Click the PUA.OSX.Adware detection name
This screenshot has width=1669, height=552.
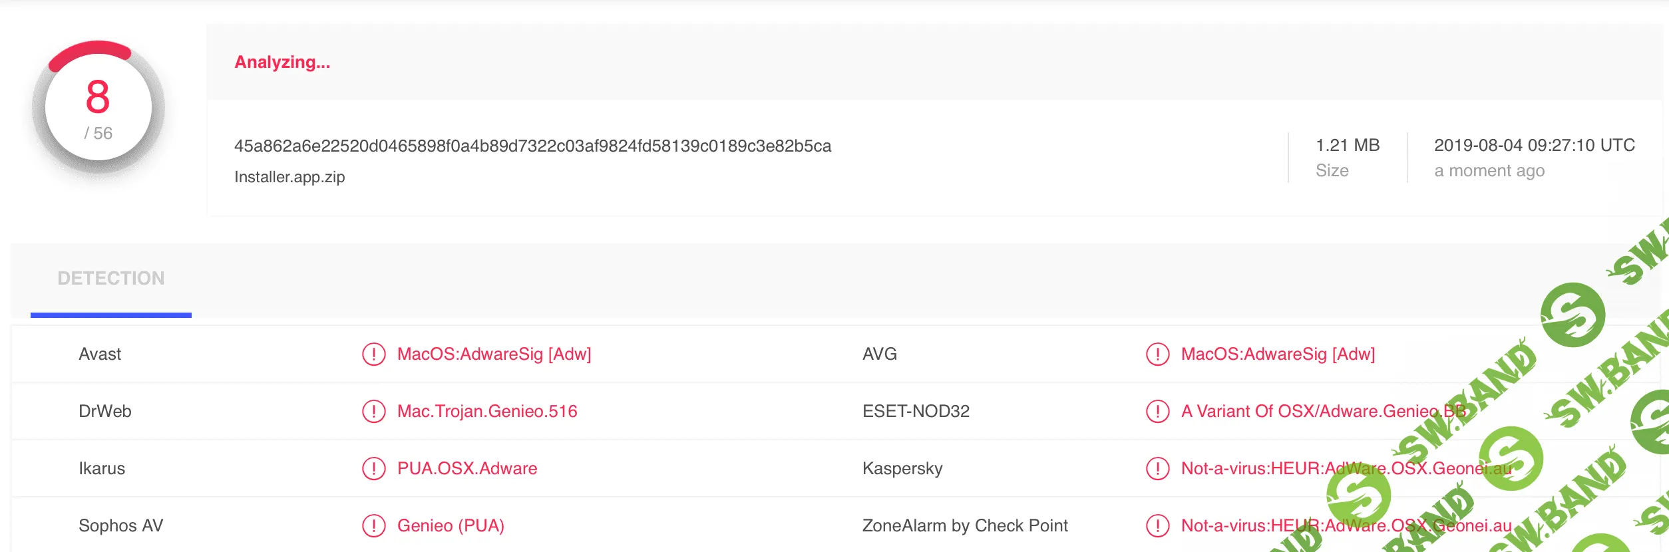pos(467,468)
